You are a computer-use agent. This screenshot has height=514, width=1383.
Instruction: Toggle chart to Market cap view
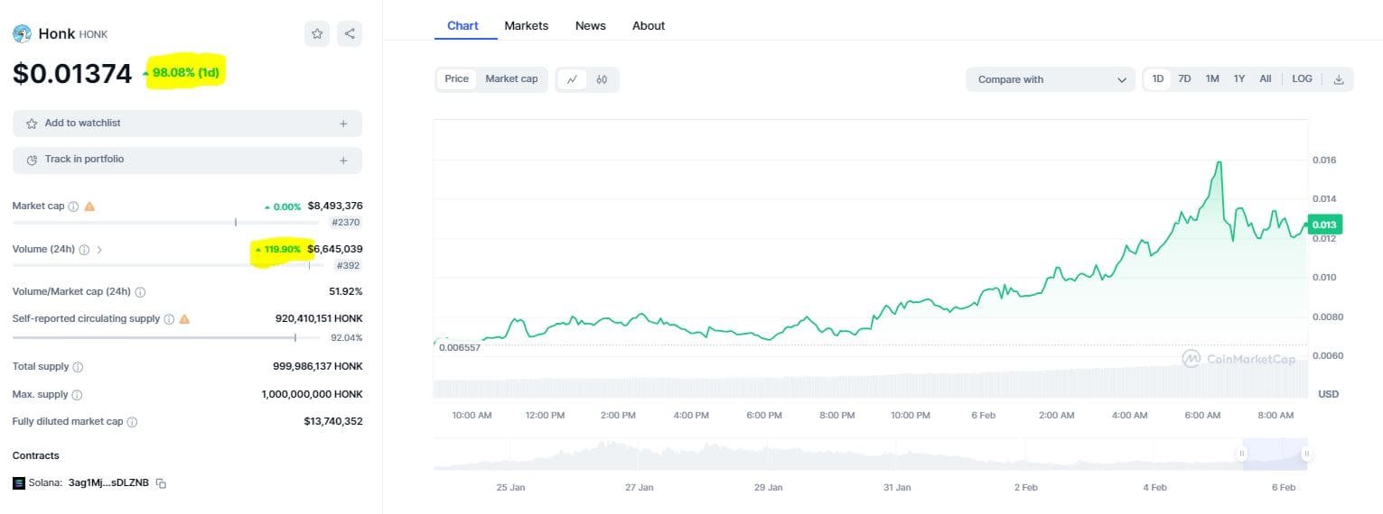[511, 79]
